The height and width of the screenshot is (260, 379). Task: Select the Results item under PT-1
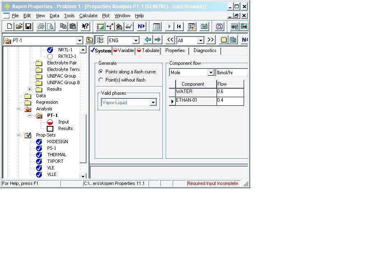tap(66, 128)
